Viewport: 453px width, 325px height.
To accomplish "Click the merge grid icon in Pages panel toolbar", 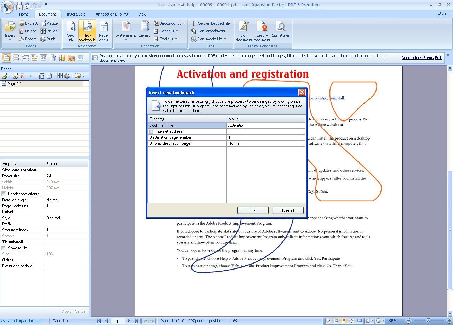I will (x=60, y=76).
